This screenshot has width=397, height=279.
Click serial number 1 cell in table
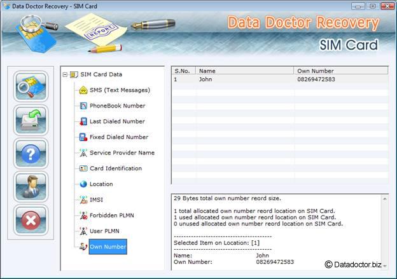click(x=176, y=79)
